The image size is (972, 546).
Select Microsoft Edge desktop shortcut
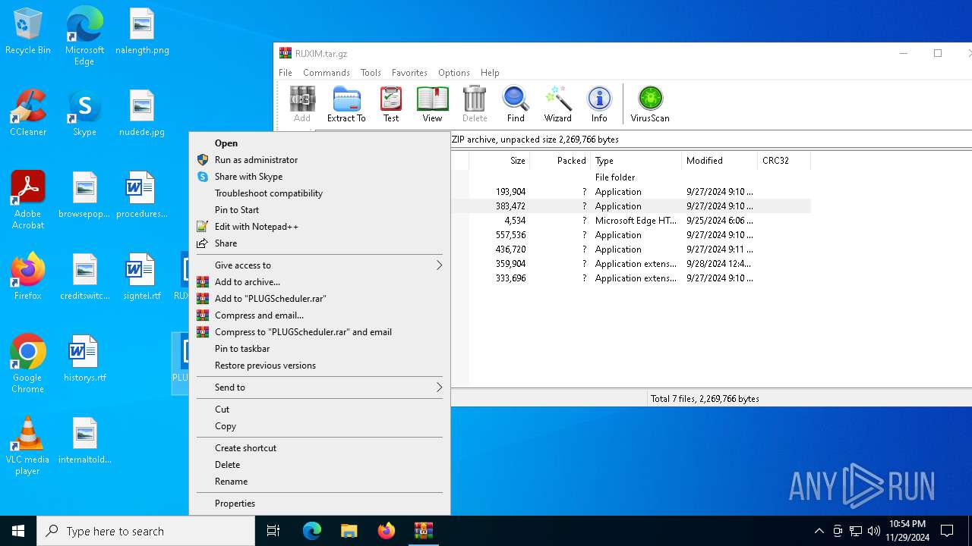click(x=84, y=36)
